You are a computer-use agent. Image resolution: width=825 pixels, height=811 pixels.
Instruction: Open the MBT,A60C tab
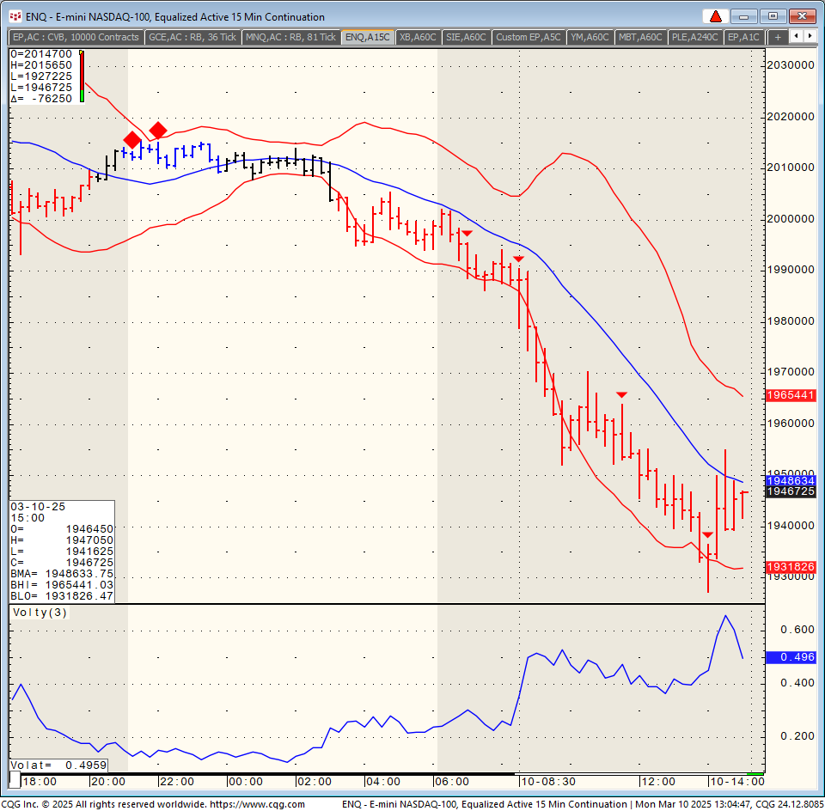tap(640, 37)
